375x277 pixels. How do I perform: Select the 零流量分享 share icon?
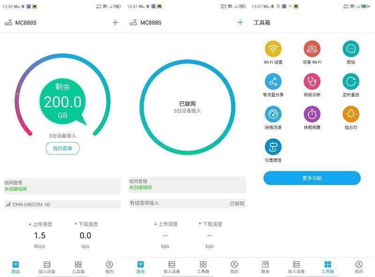coord(273,82)
